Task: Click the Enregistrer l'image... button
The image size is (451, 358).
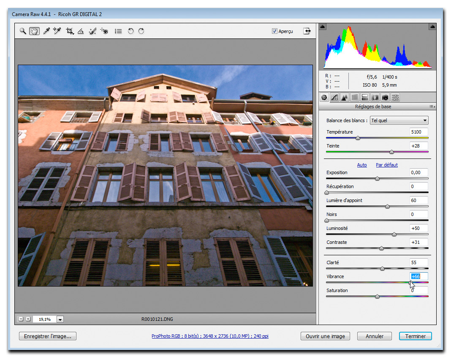Action: [x=48, y=336]
